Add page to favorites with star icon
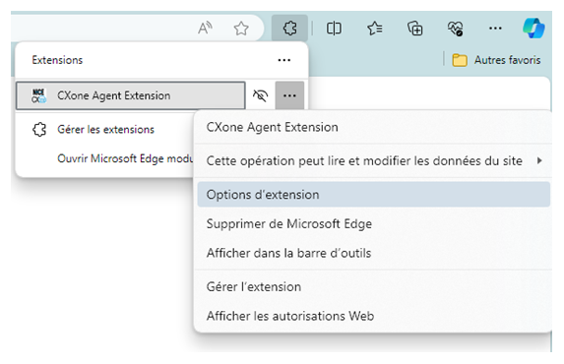 coord(241,29)
